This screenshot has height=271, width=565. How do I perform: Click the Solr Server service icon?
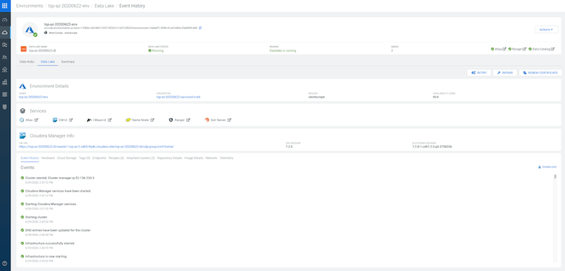[x=207, y=120]
